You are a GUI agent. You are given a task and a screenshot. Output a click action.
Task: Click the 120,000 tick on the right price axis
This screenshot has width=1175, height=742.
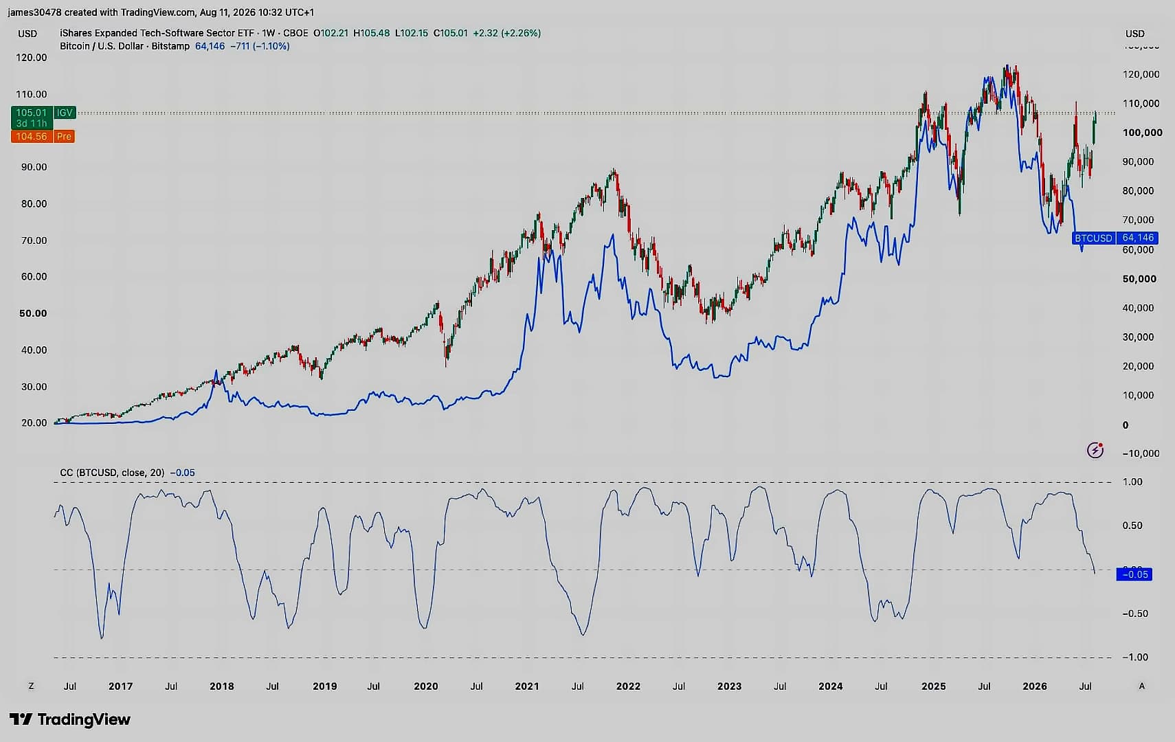[x=1141, y=74]
